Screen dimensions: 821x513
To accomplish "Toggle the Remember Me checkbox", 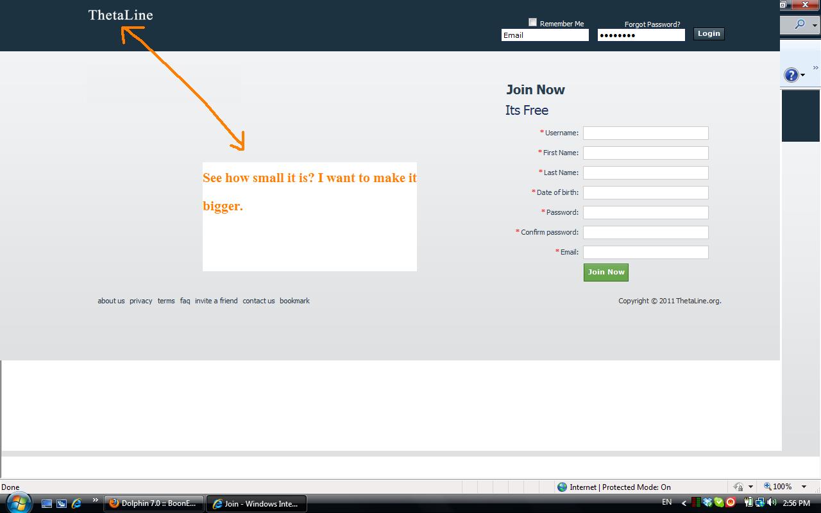I will (532, 22).
